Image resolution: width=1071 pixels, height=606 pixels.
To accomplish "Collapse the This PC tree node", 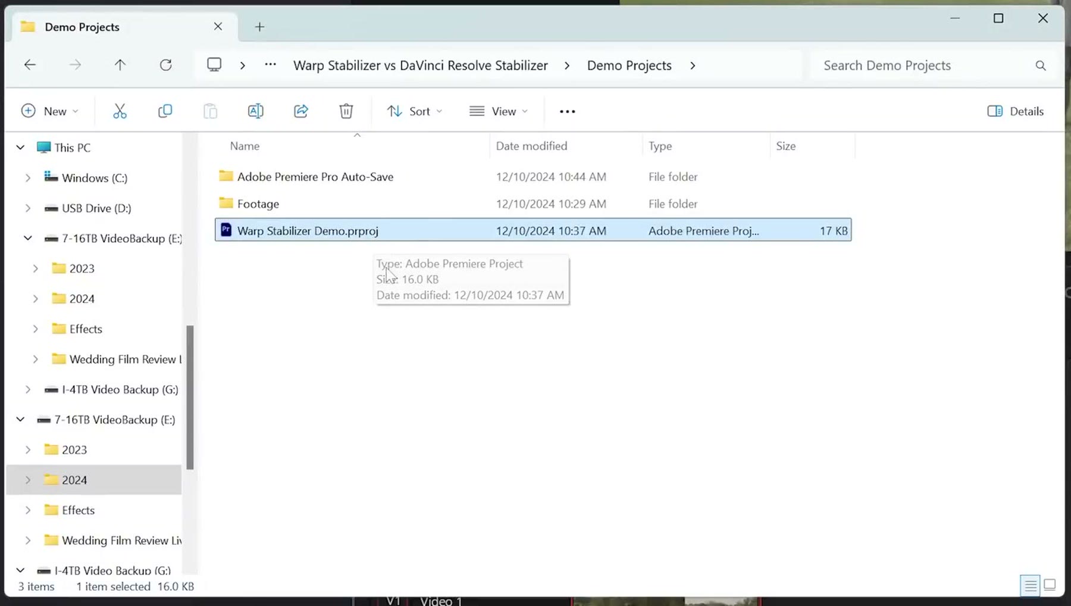I will (20, 147).
